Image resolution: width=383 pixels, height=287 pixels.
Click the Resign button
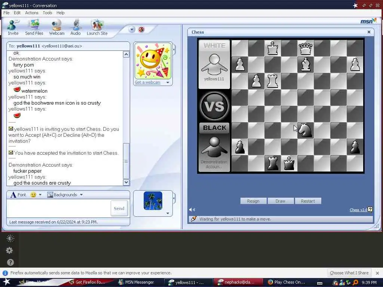253,201
